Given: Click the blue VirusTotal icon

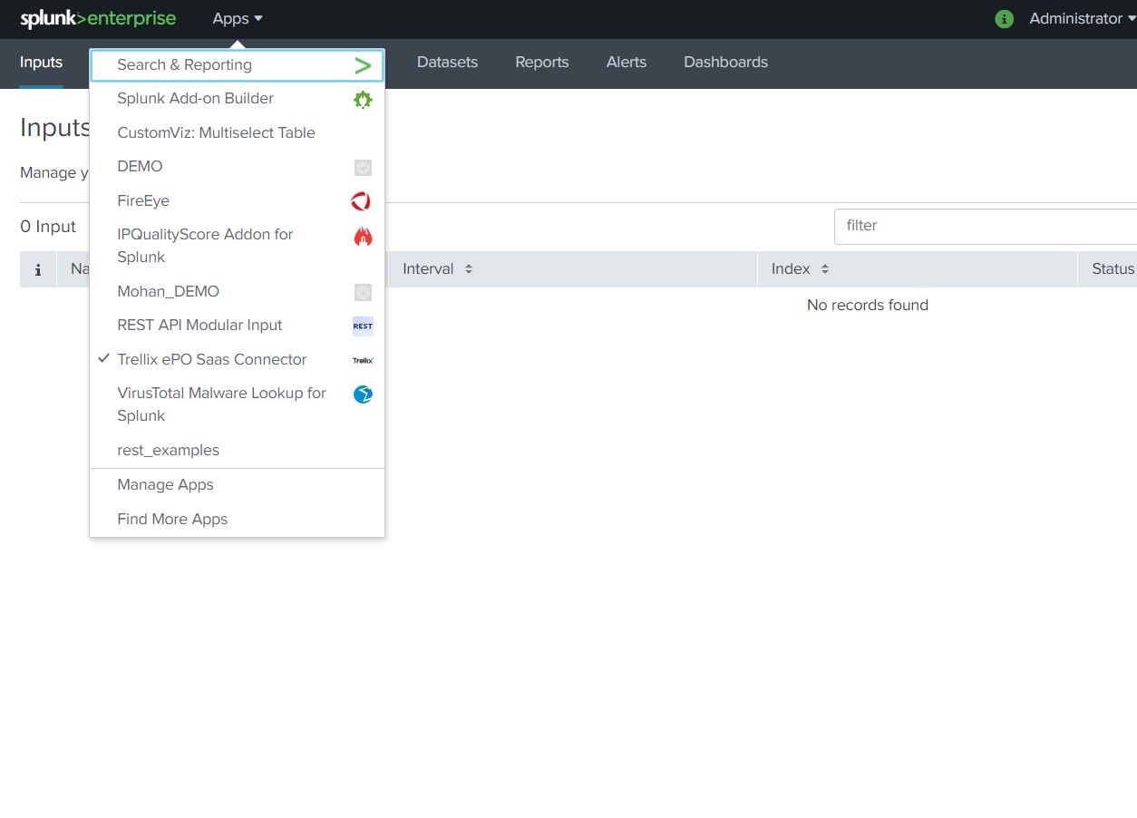Looking at the screenshot, I should pos(363,394).
